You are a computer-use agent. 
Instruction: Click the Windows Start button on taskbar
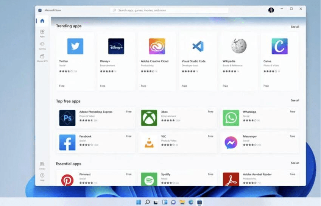(x=139, y=202)
